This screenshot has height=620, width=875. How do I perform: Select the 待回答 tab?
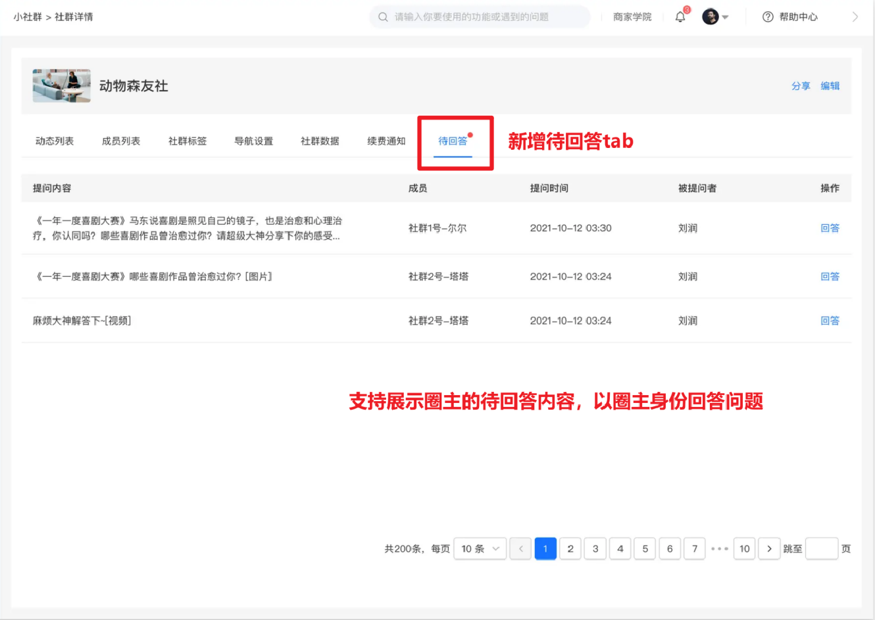pyautogui.click(x=453, y=141)
